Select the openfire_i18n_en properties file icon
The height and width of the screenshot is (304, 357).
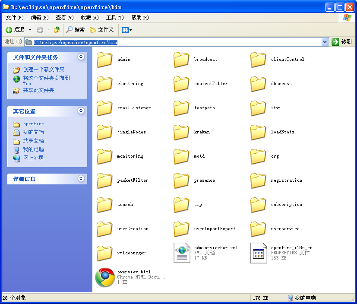(258, 252)
